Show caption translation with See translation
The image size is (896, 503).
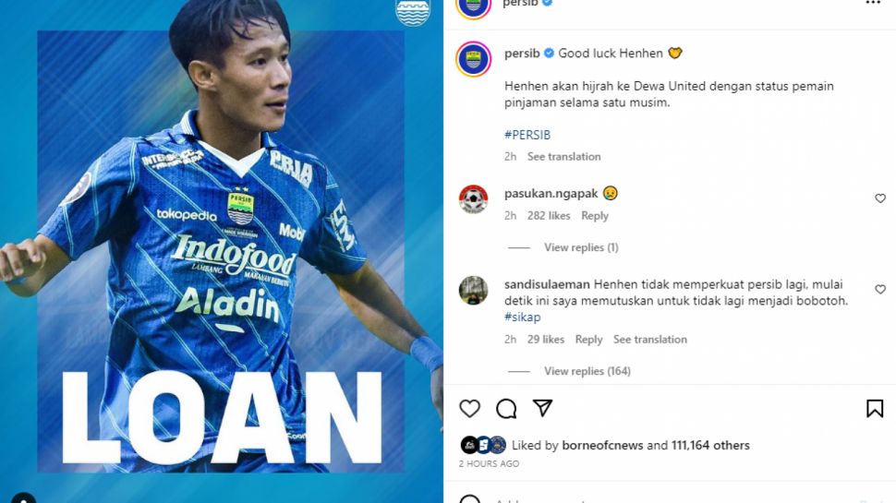[564, 157]
